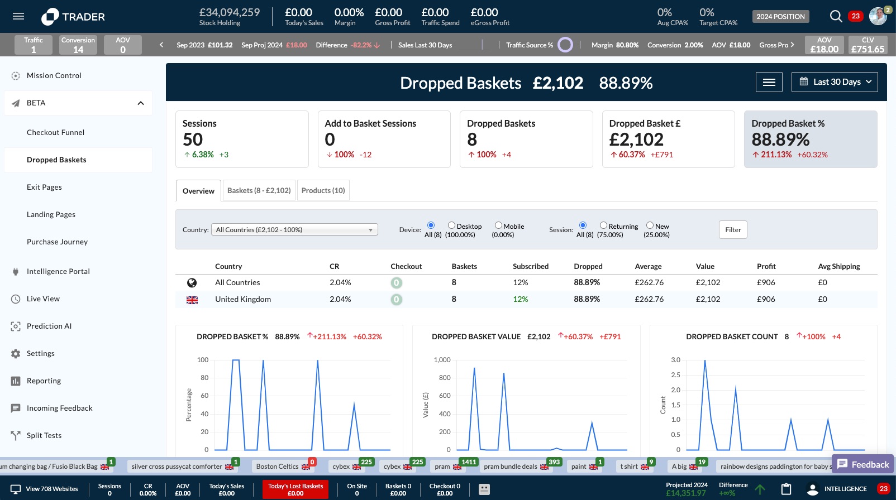The width and height of the screenshot is (896, 500).
Task: Click the green up arrow in bottom bar
Action: (x=760, y=489)
